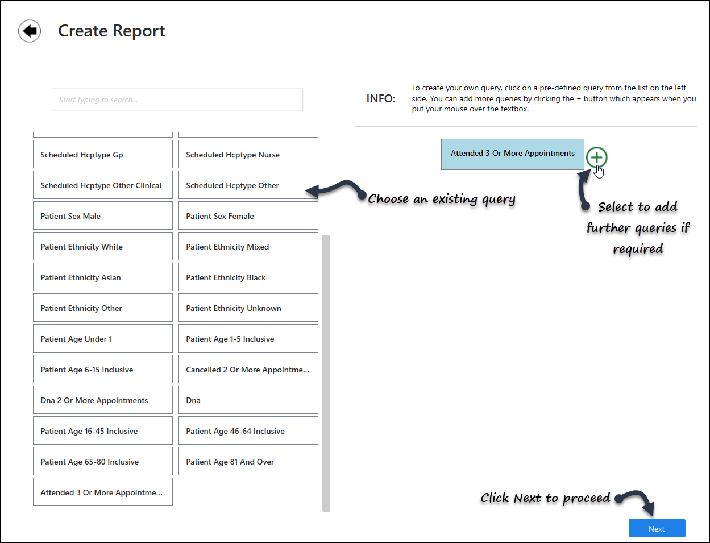Select Patient Age 46-64 Inclusive query
Screen dimensions: 710x543
click(248, 431)
